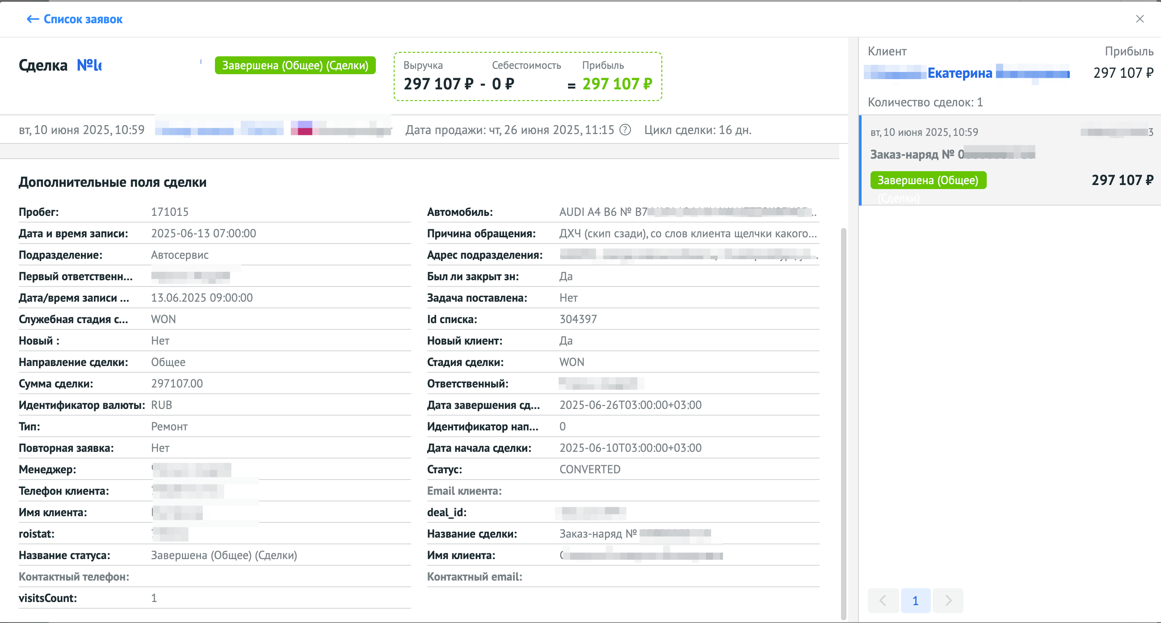
Task: Click the sidebar Завершена (Общее) status label
Action: (x=928, y=180)
